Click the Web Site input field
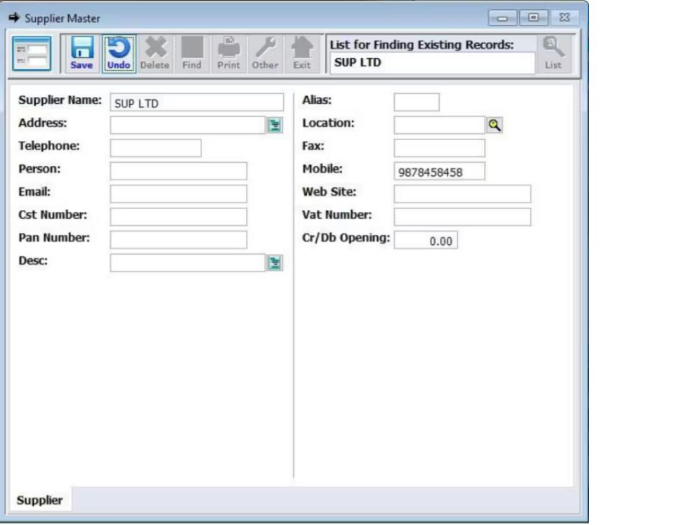 click(463, 194)
